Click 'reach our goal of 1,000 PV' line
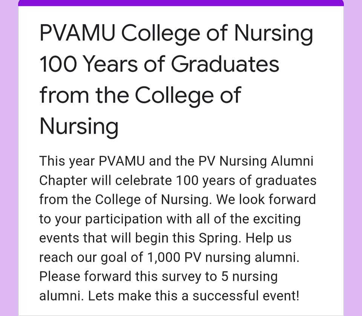The height and width of the screenshot is (316, 362). click(x=120, y=257)
